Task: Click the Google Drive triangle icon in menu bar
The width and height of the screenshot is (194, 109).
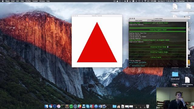Action: [x=117, y=1]
